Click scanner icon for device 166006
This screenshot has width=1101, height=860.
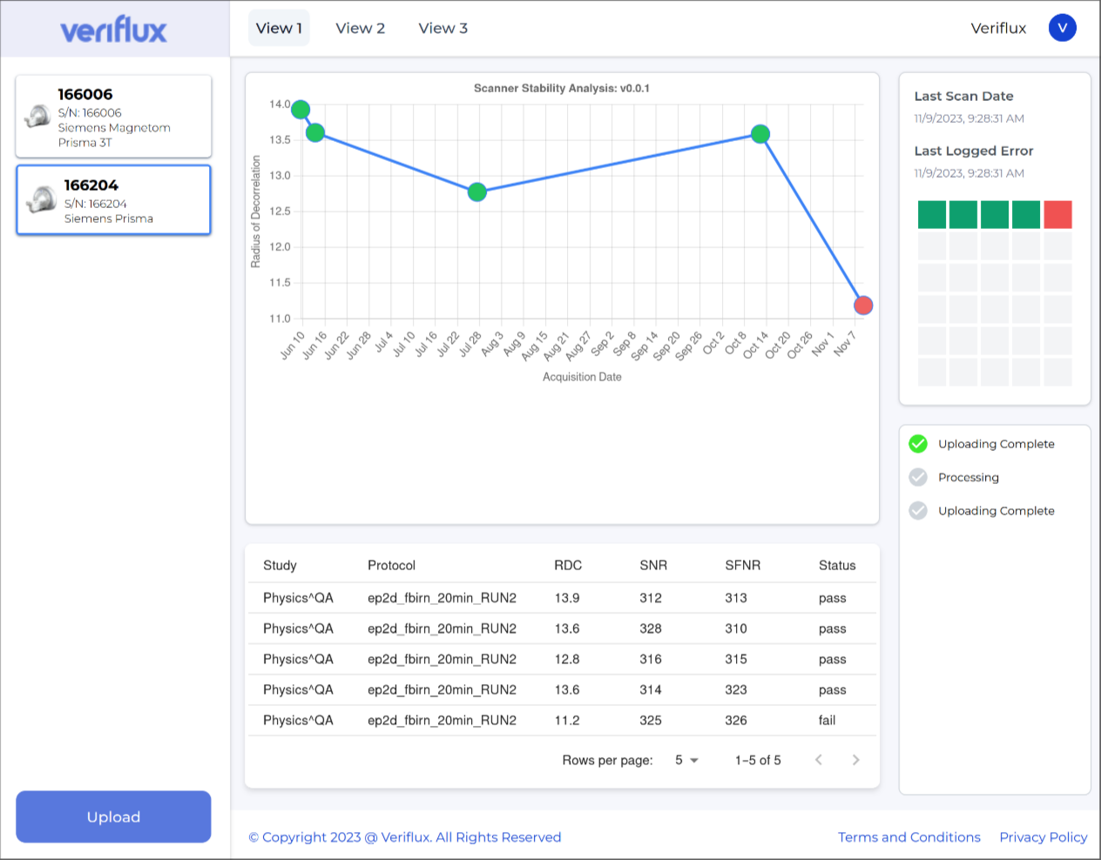(x=37, y=116)
